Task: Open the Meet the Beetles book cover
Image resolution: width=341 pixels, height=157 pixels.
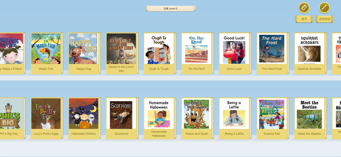Action: (x=309, y=114)
